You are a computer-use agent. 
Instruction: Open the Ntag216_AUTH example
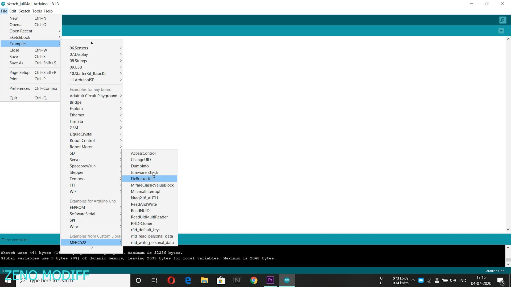coord(150,198)
